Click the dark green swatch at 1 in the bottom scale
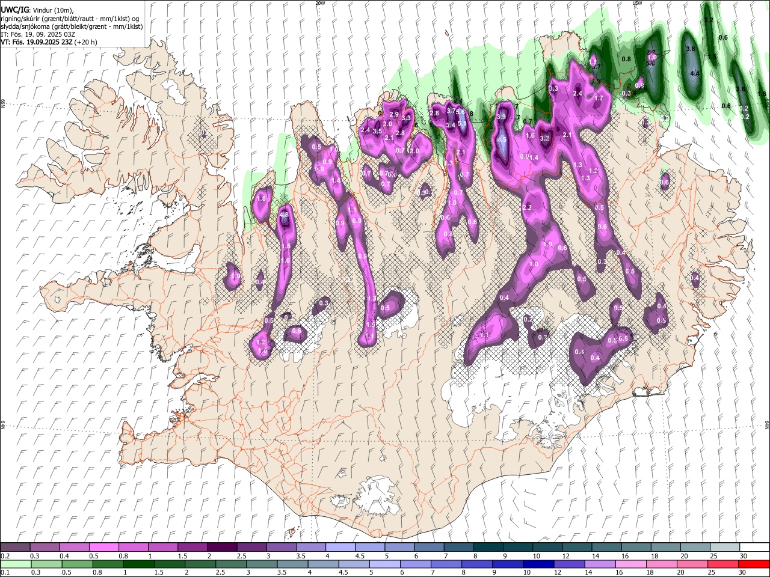 (x=138, y=564)
